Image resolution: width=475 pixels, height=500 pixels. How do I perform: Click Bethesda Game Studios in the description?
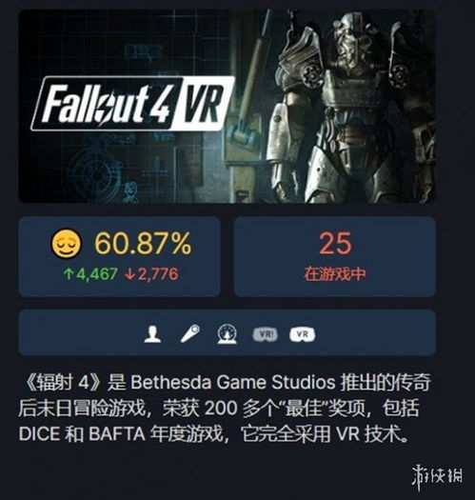(232, 382)
